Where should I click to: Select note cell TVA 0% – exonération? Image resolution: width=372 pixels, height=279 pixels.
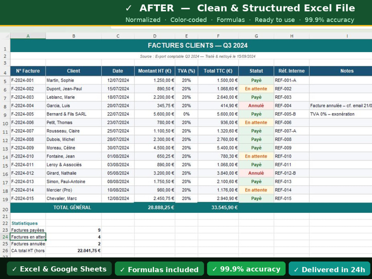point(341,114)
